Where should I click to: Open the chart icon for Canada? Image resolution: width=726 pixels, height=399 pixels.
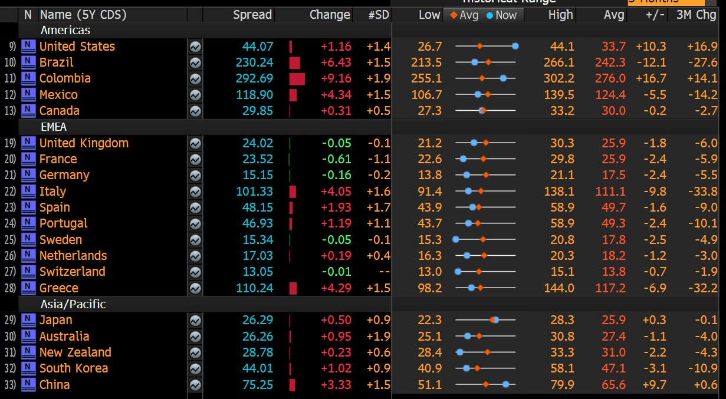click(195, 111)
